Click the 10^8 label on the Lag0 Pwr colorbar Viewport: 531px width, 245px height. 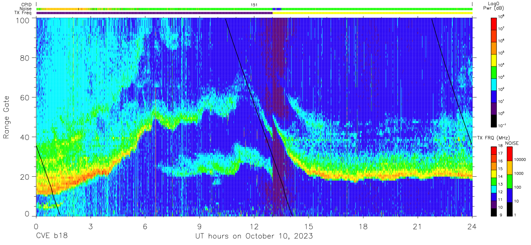pos(502,17)
